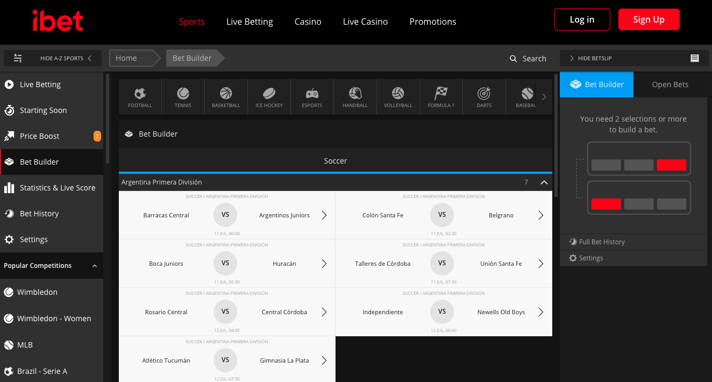The height and width of the screenshot is (382, 712).
Task: Click the main content scrollbar
Action: point(556,135)
